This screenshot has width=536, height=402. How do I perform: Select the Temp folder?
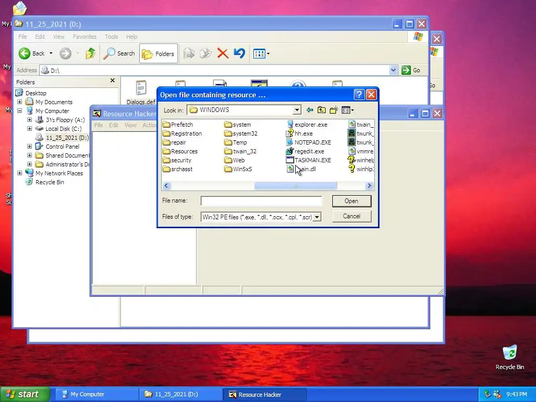236,142
